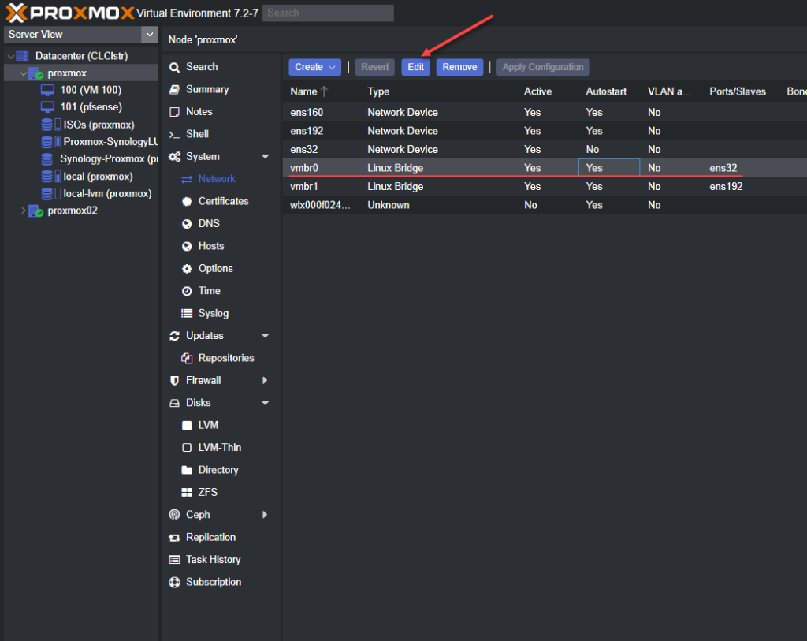This screenshot has width=807, height=641.
Task: Expand the proxmox02 node
Action: click(x=23, y=211)
